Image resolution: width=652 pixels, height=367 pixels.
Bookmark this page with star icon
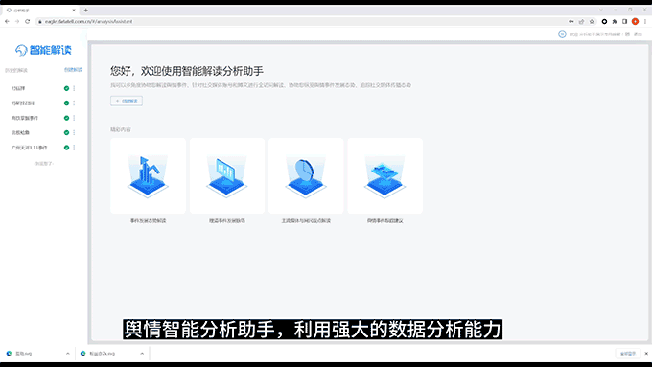point(592,22)
